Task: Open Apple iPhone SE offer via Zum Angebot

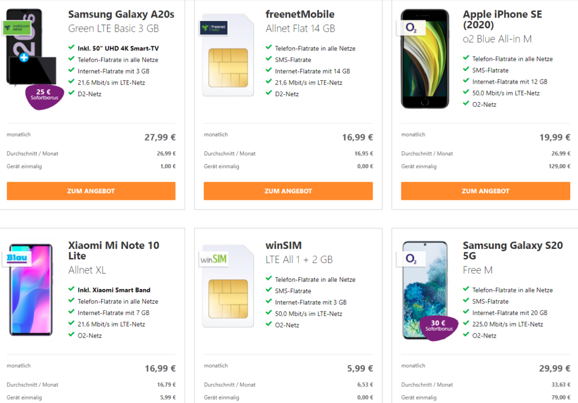Action: pyautogui.click(x=485, y=191)
